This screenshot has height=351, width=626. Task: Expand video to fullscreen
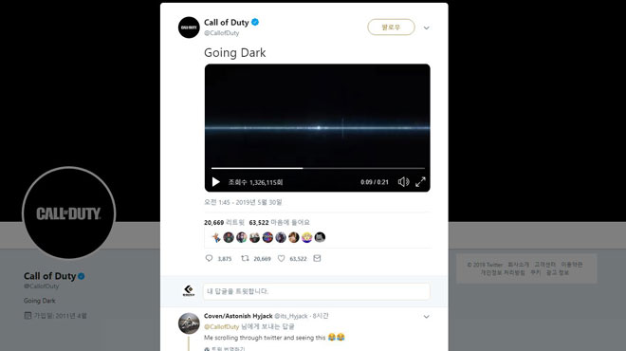click(420, 182)
